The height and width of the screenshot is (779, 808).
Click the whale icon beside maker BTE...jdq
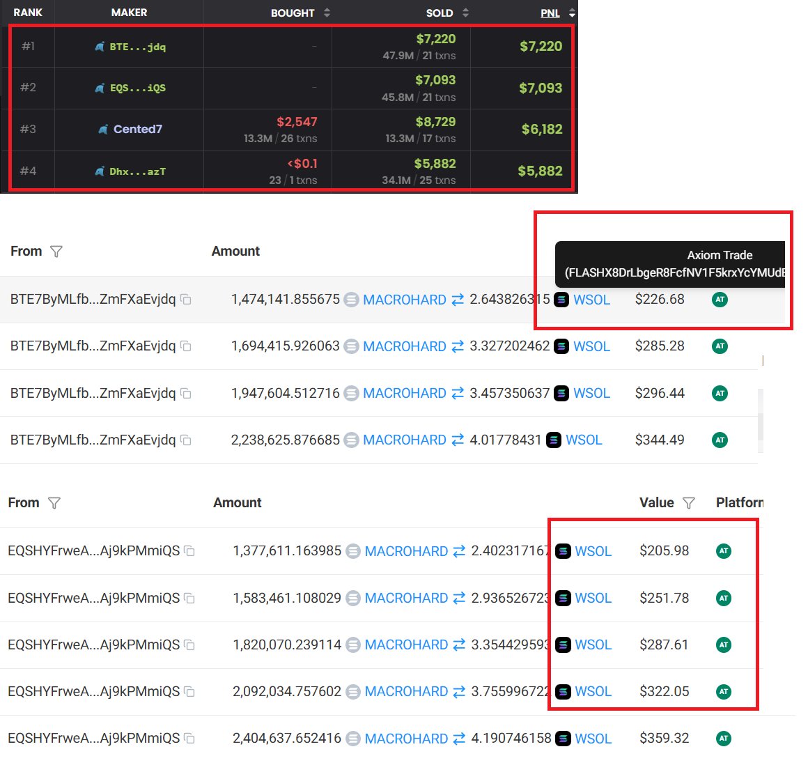point(99,47)
